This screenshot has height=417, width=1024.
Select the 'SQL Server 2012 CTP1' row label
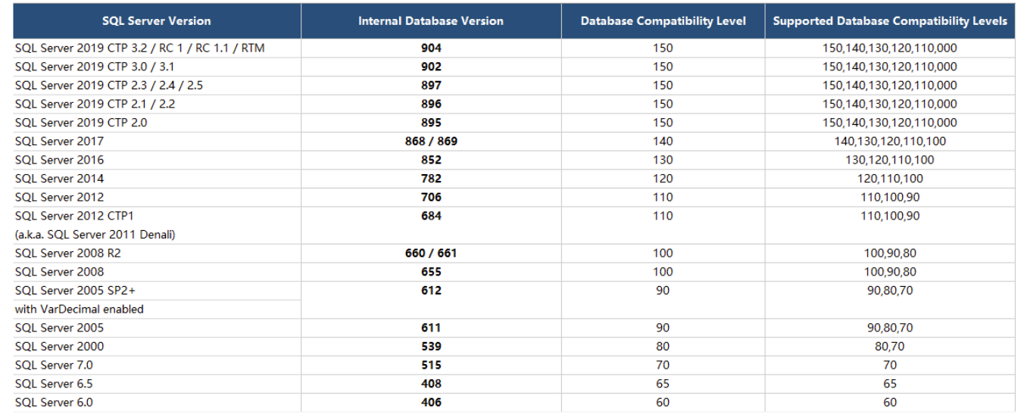point(74,216)
